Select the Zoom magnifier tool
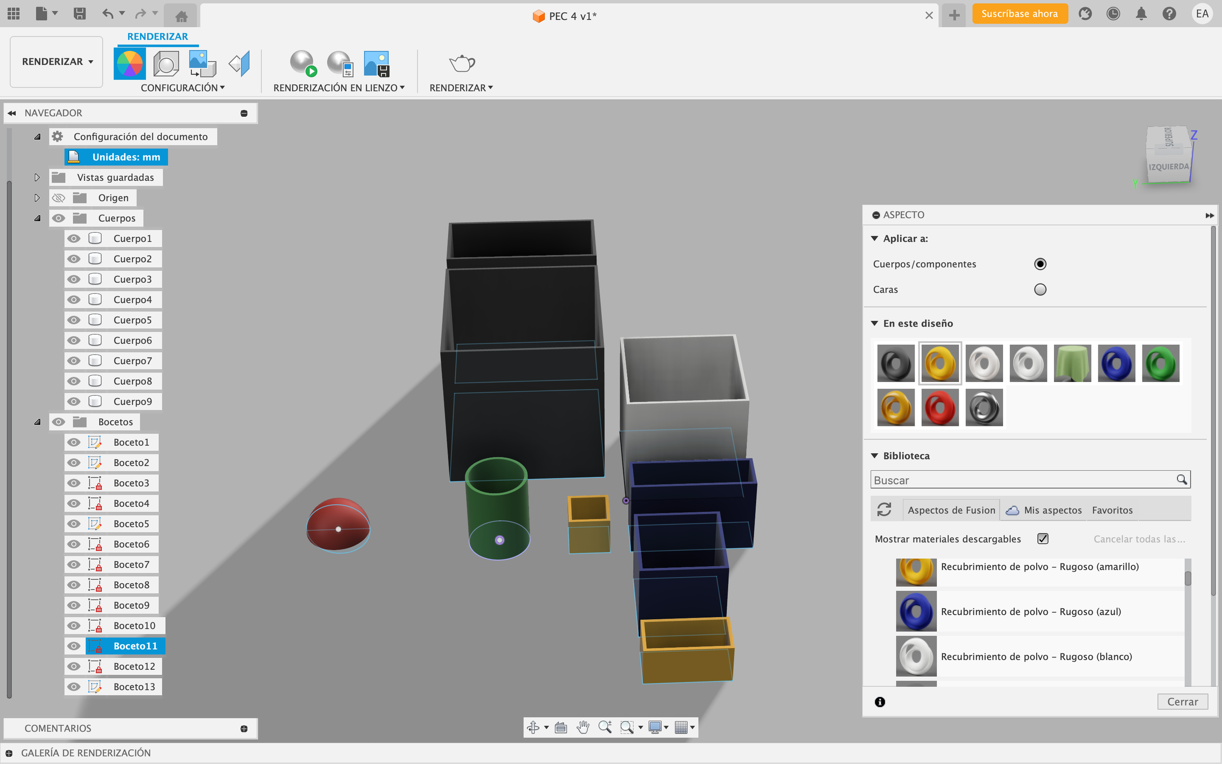Image resolution: width=1222 pixels, height=764 pixels. (605, 727)
